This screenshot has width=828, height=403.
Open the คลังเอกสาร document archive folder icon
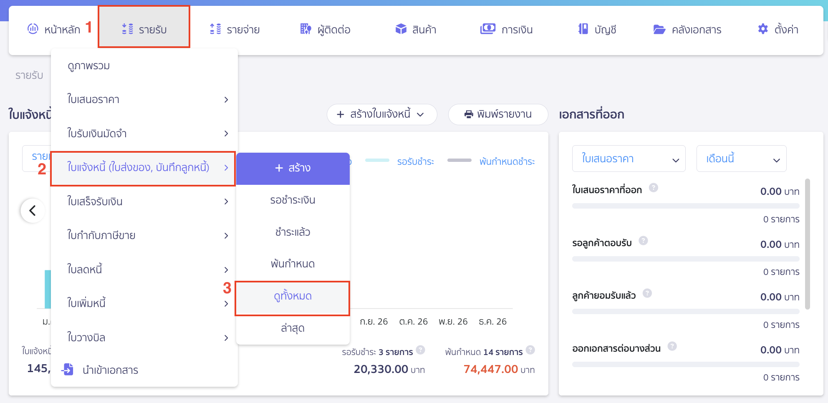[659, 29]
